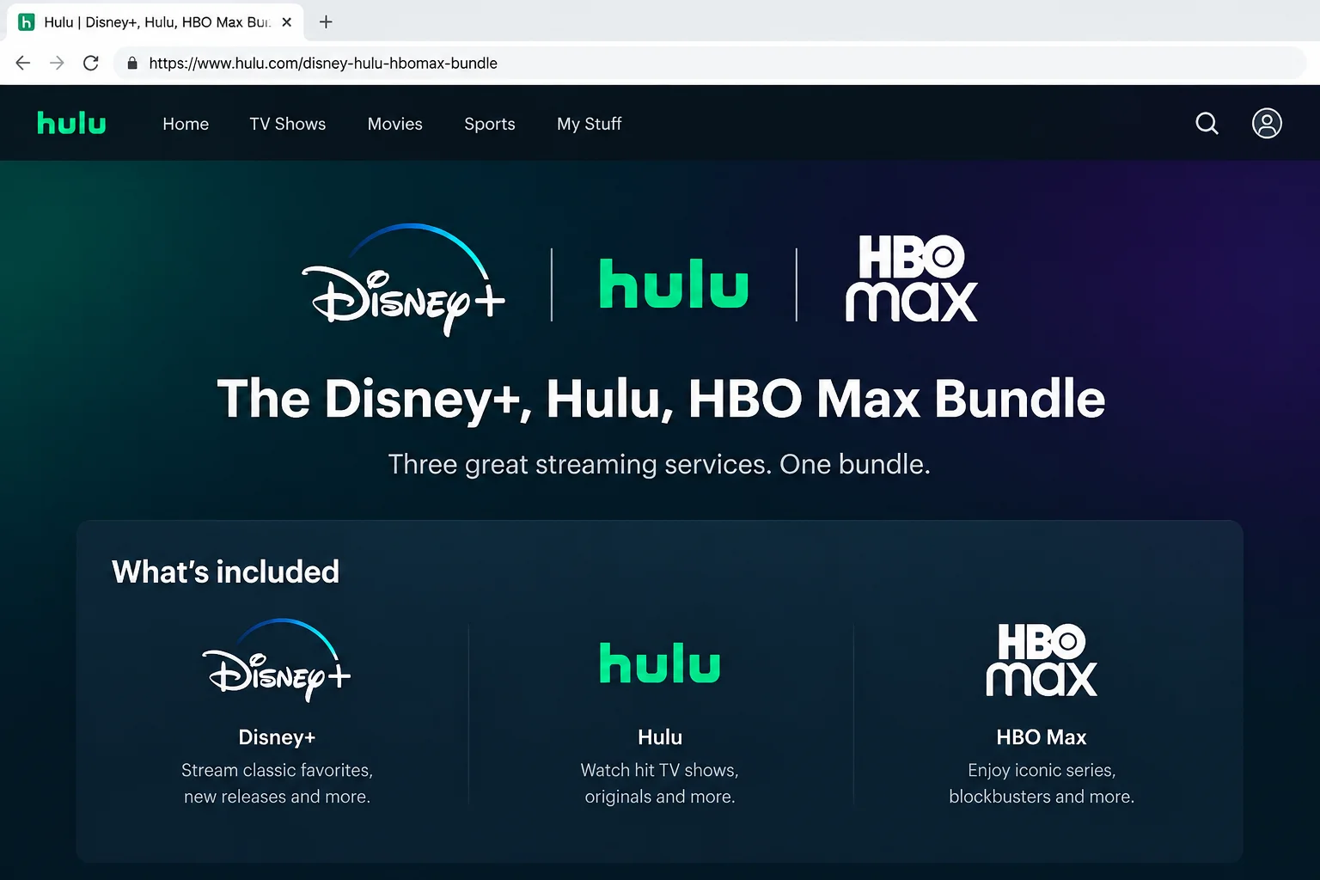Reload the page with the refresh icon
Image resolution: width=1320 pixels, height=880 pixels.
(90, 63)
